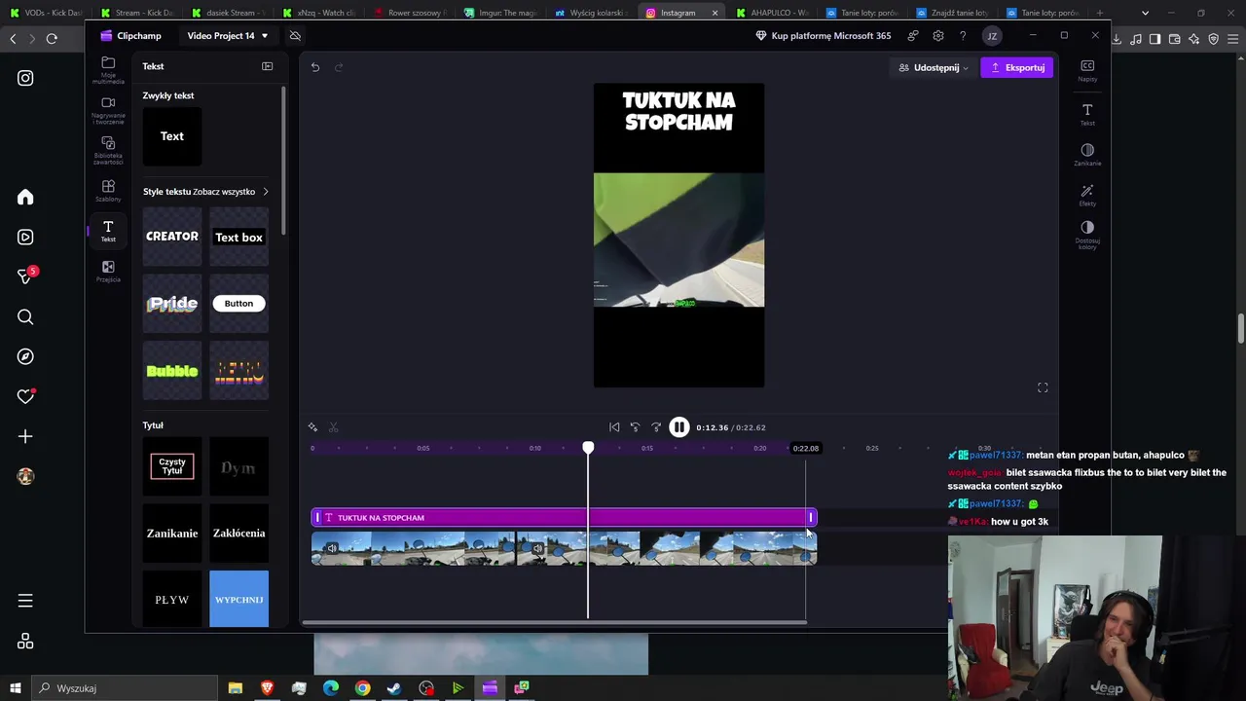Select WYPCHNIJ title style
1246x701 pixels.
click(x=238, y=600)
